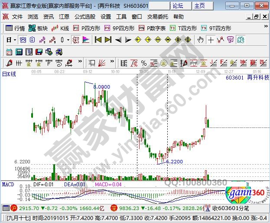Select the crosshair cursor tool
Screen dimensions: 270x223
211,40
